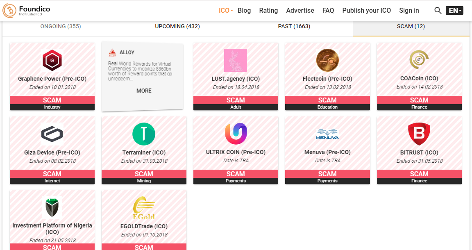Click the ALLOY ad description text
The width and height of the screenshot is (472, 250).
[x=140, y=71]
